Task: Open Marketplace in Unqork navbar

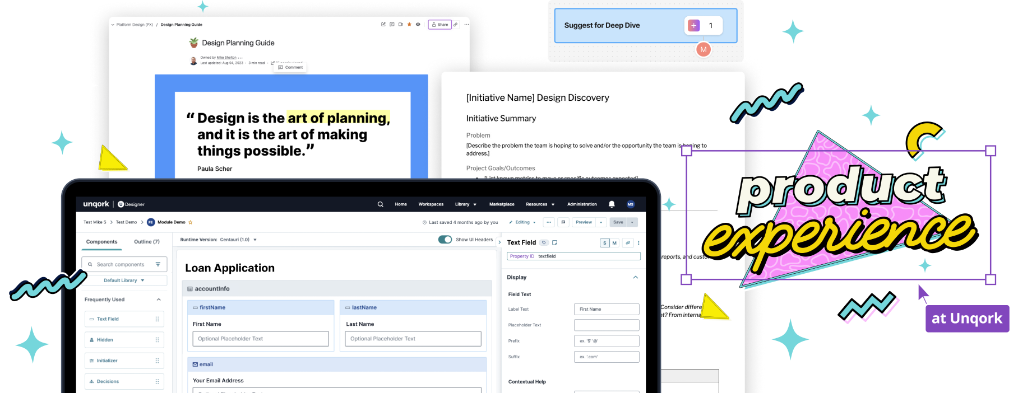Action: tap(502, 204)
